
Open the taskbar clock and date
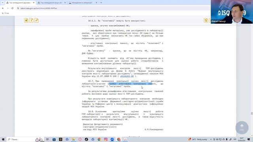pyautogui.click(x=242, y=139)
